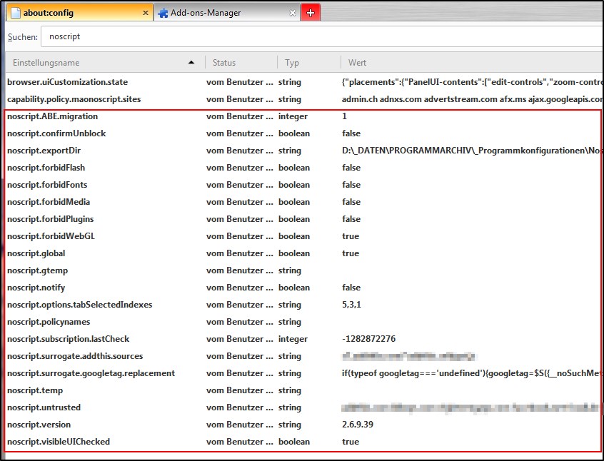604x461 pixels.
Task: Select noscript.confirmUnblock row
Action: pos(304,133)
